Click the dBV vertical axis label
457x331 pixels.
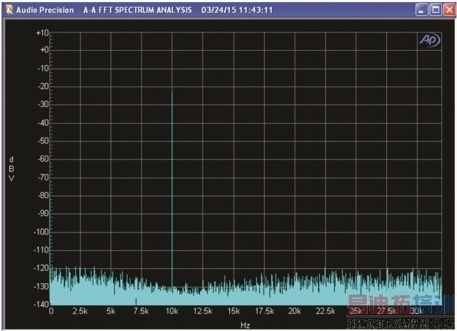(11, 169)
